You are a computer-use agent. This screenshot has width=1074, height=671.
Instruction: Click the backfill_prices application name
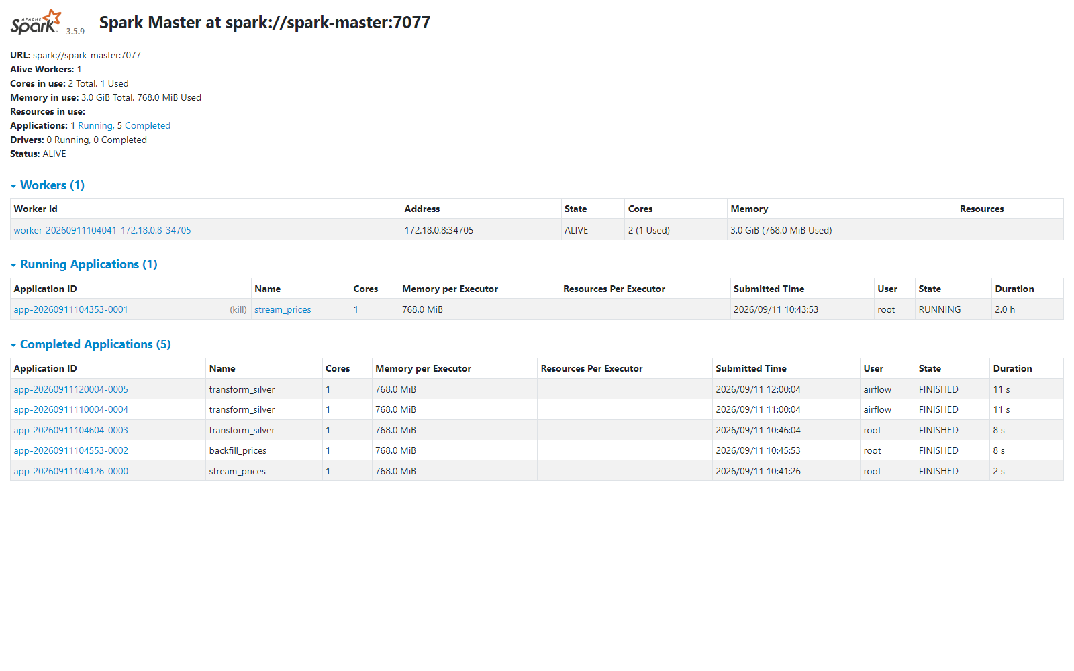point(238,450)
